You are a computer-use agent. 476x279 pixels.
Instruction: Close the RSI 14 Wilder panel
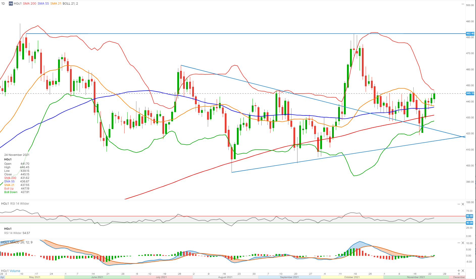(x=463, y=204)
